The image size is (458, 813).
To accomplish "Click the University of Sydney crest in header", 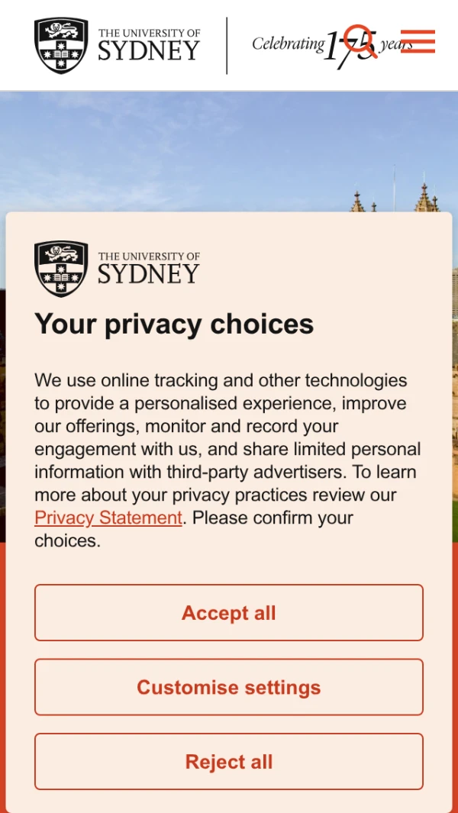I will coord(61,46).
